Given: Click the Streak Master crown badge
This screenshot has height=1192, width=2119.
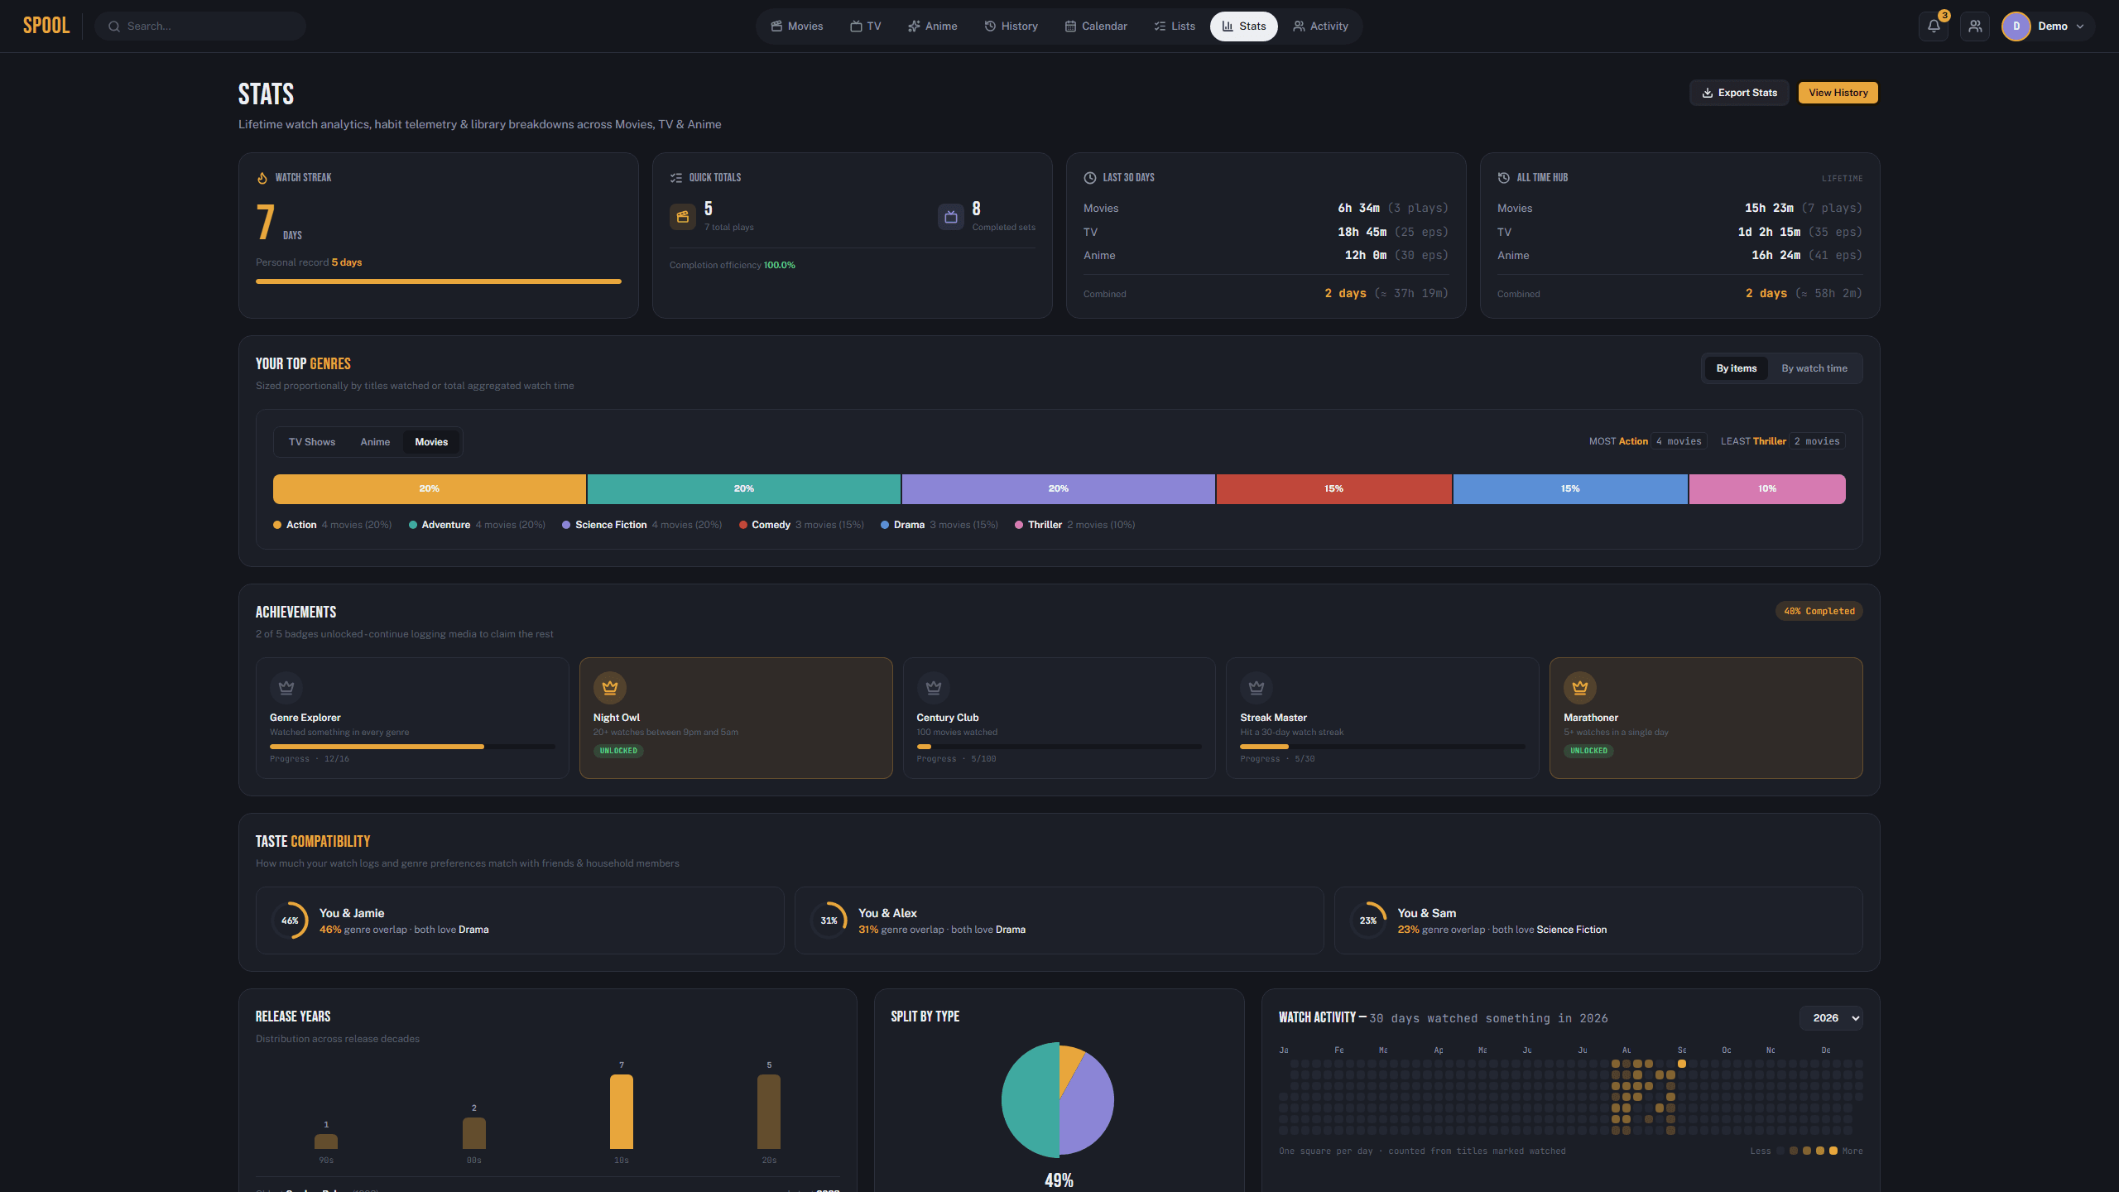Looking at the screenshot, I should click(x=1257, y=687).
